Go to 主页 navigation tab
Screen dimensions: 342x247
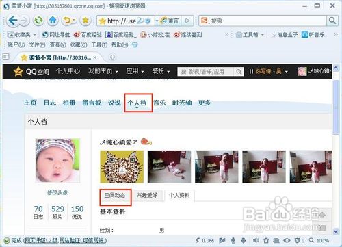pyautogui.click(x=30, y=103)
